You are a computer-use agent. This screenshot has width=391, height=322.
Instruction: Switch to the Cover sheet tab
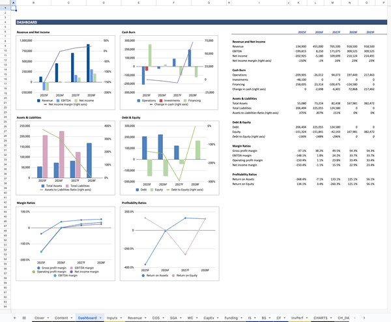[39, 317]
